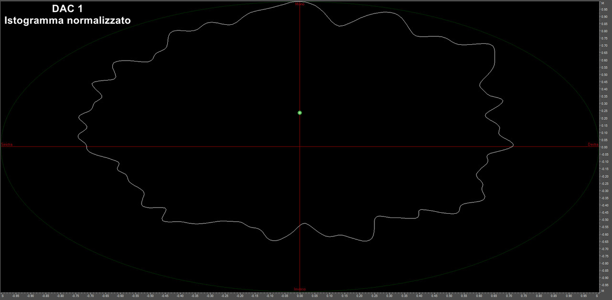Click the green center dot marker
This screenshot has width=612, height=300.
coord(300,113)
